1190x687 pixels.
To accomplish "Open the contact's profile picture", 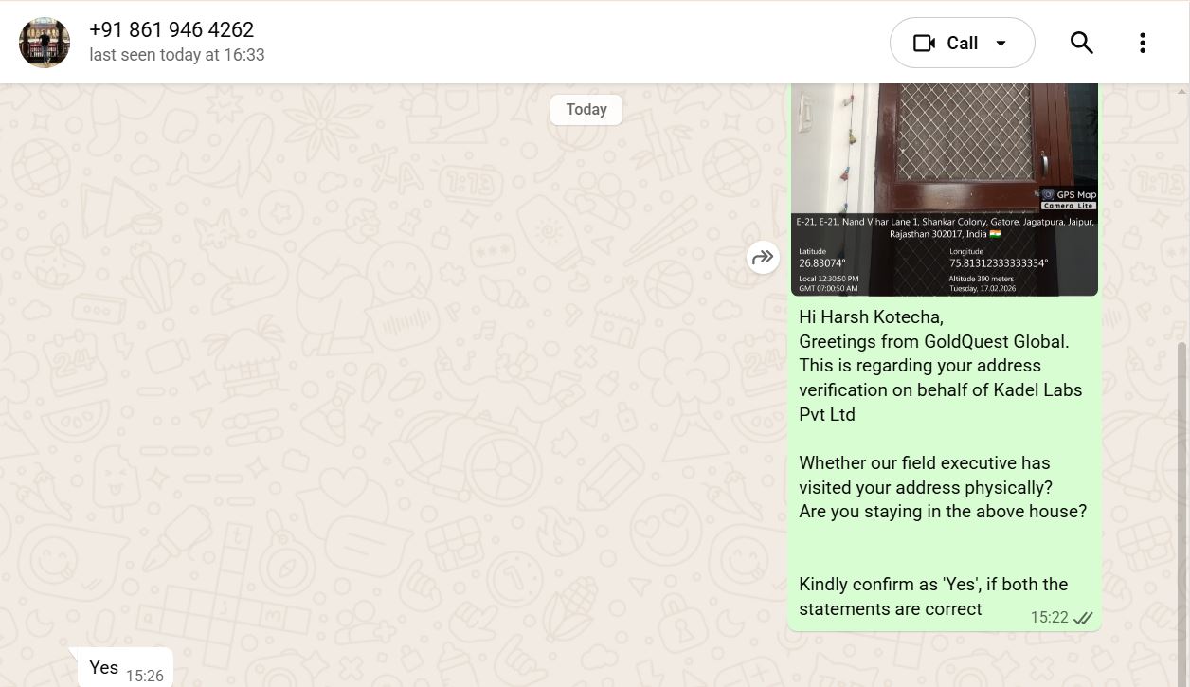I will [45, 43].
